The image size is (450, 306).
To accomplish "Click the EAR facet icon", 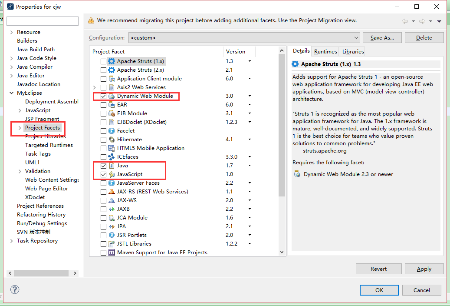I will tap(112, 105).
